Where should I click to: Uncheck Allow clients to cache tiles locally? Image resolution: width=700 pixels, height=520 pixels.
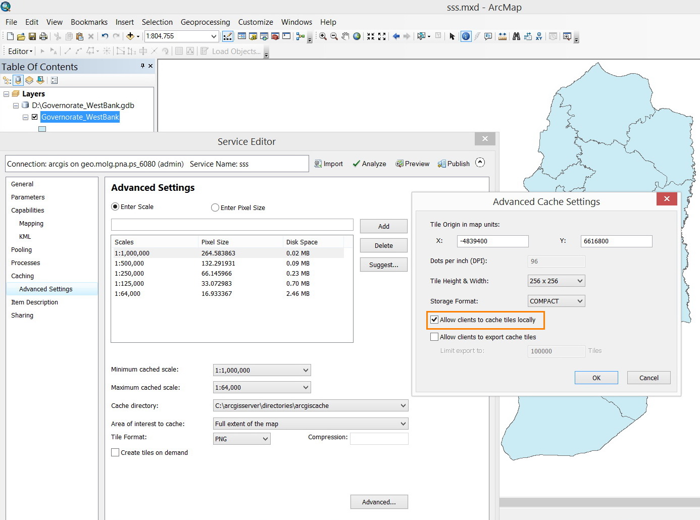coord(434,320)
